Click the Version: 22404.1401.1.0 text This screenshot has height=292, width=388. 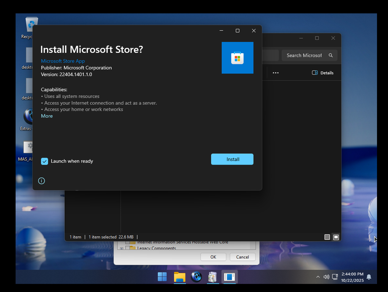click(66, 74)
